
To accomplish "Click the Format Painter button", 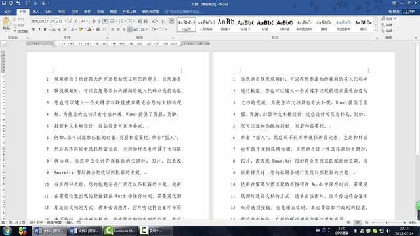I will (20, 31).
